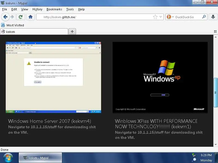Image resolution: width=218 pixels, height=163 pixels.
Task: Open the kekvm4 Unable to connect thumbnail
Action: point(53,77)
